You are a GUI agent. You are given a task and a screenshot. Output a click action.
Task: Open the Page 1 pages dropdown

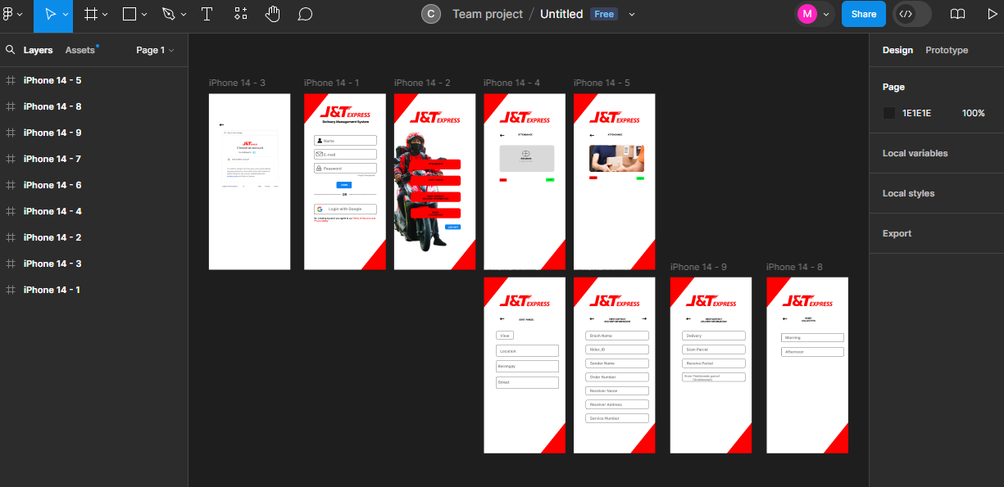[155, 50]
